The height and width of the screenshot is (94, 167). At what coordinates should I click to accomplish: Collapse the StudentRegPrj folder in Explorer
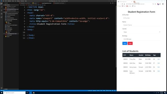coord(9,21)
